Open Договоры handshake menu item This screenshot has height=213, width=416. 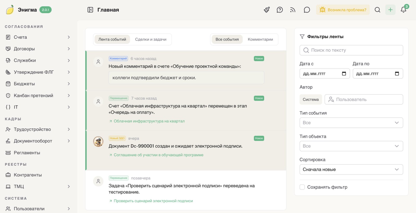(38, 49)
